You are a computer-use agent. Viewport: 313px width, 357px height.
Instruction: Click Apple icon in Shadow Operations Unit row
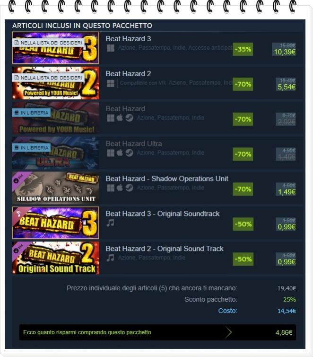(120, 188)
